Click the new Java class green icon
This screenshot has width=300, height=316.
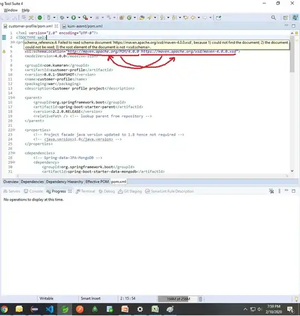(x=129, y=18)
